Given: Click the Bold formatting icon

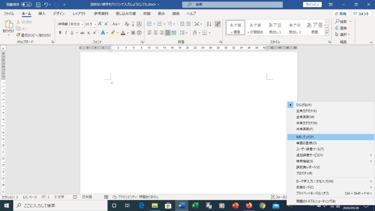Looking at the screenshot, I should 60,33.
